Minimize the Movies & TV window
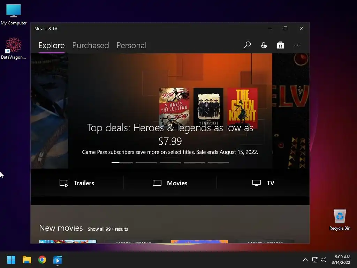The image size is (357, 268). [269, 28]
